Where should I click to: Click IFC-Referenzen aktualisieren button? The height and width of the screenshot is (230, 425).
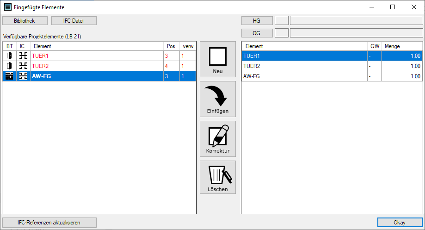click(x=49, y=223)
